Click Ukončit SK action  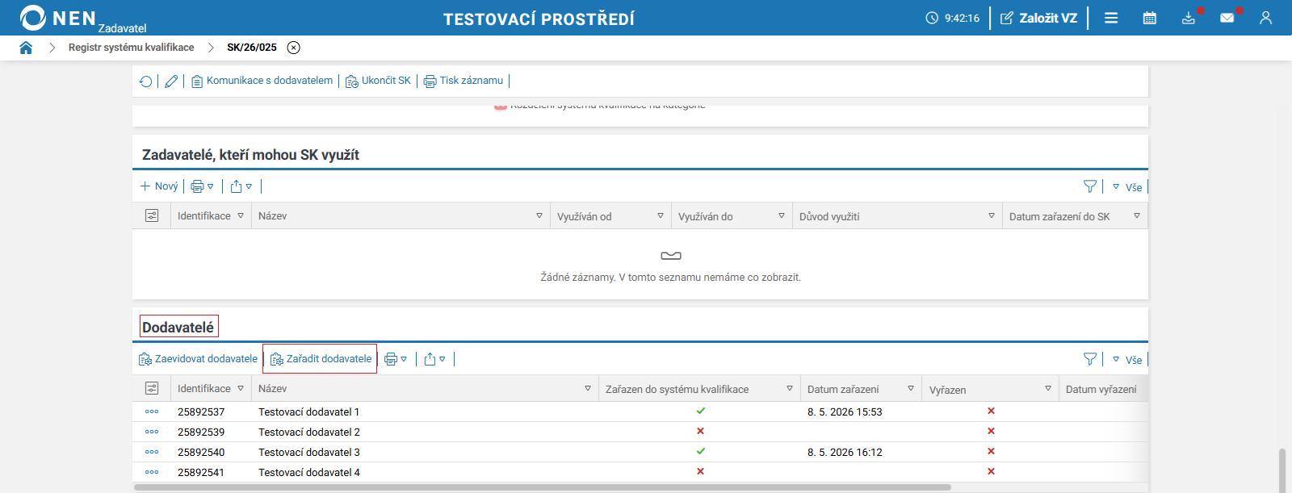[378, 81]
